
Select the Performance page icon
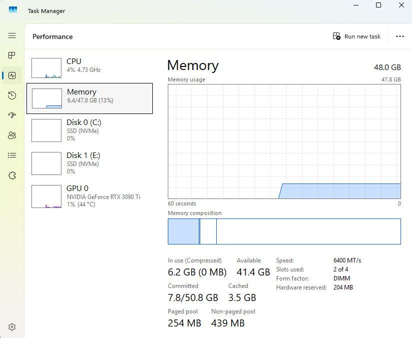[x=12, y=75]
